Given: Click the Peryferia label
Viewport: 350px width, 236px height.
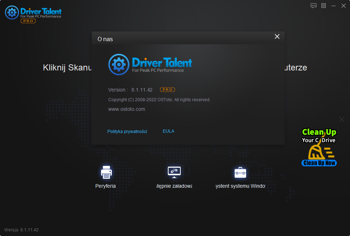Looking at the screenshot, I should pyautogui.click(x=105, y=186).
